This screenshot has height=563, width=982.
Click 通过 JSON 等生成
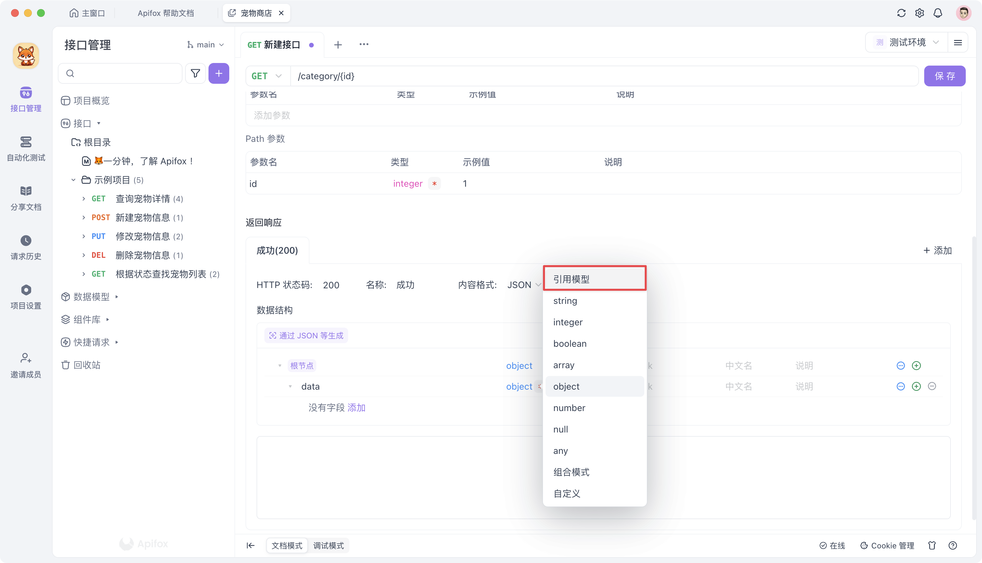click(306, 335)
